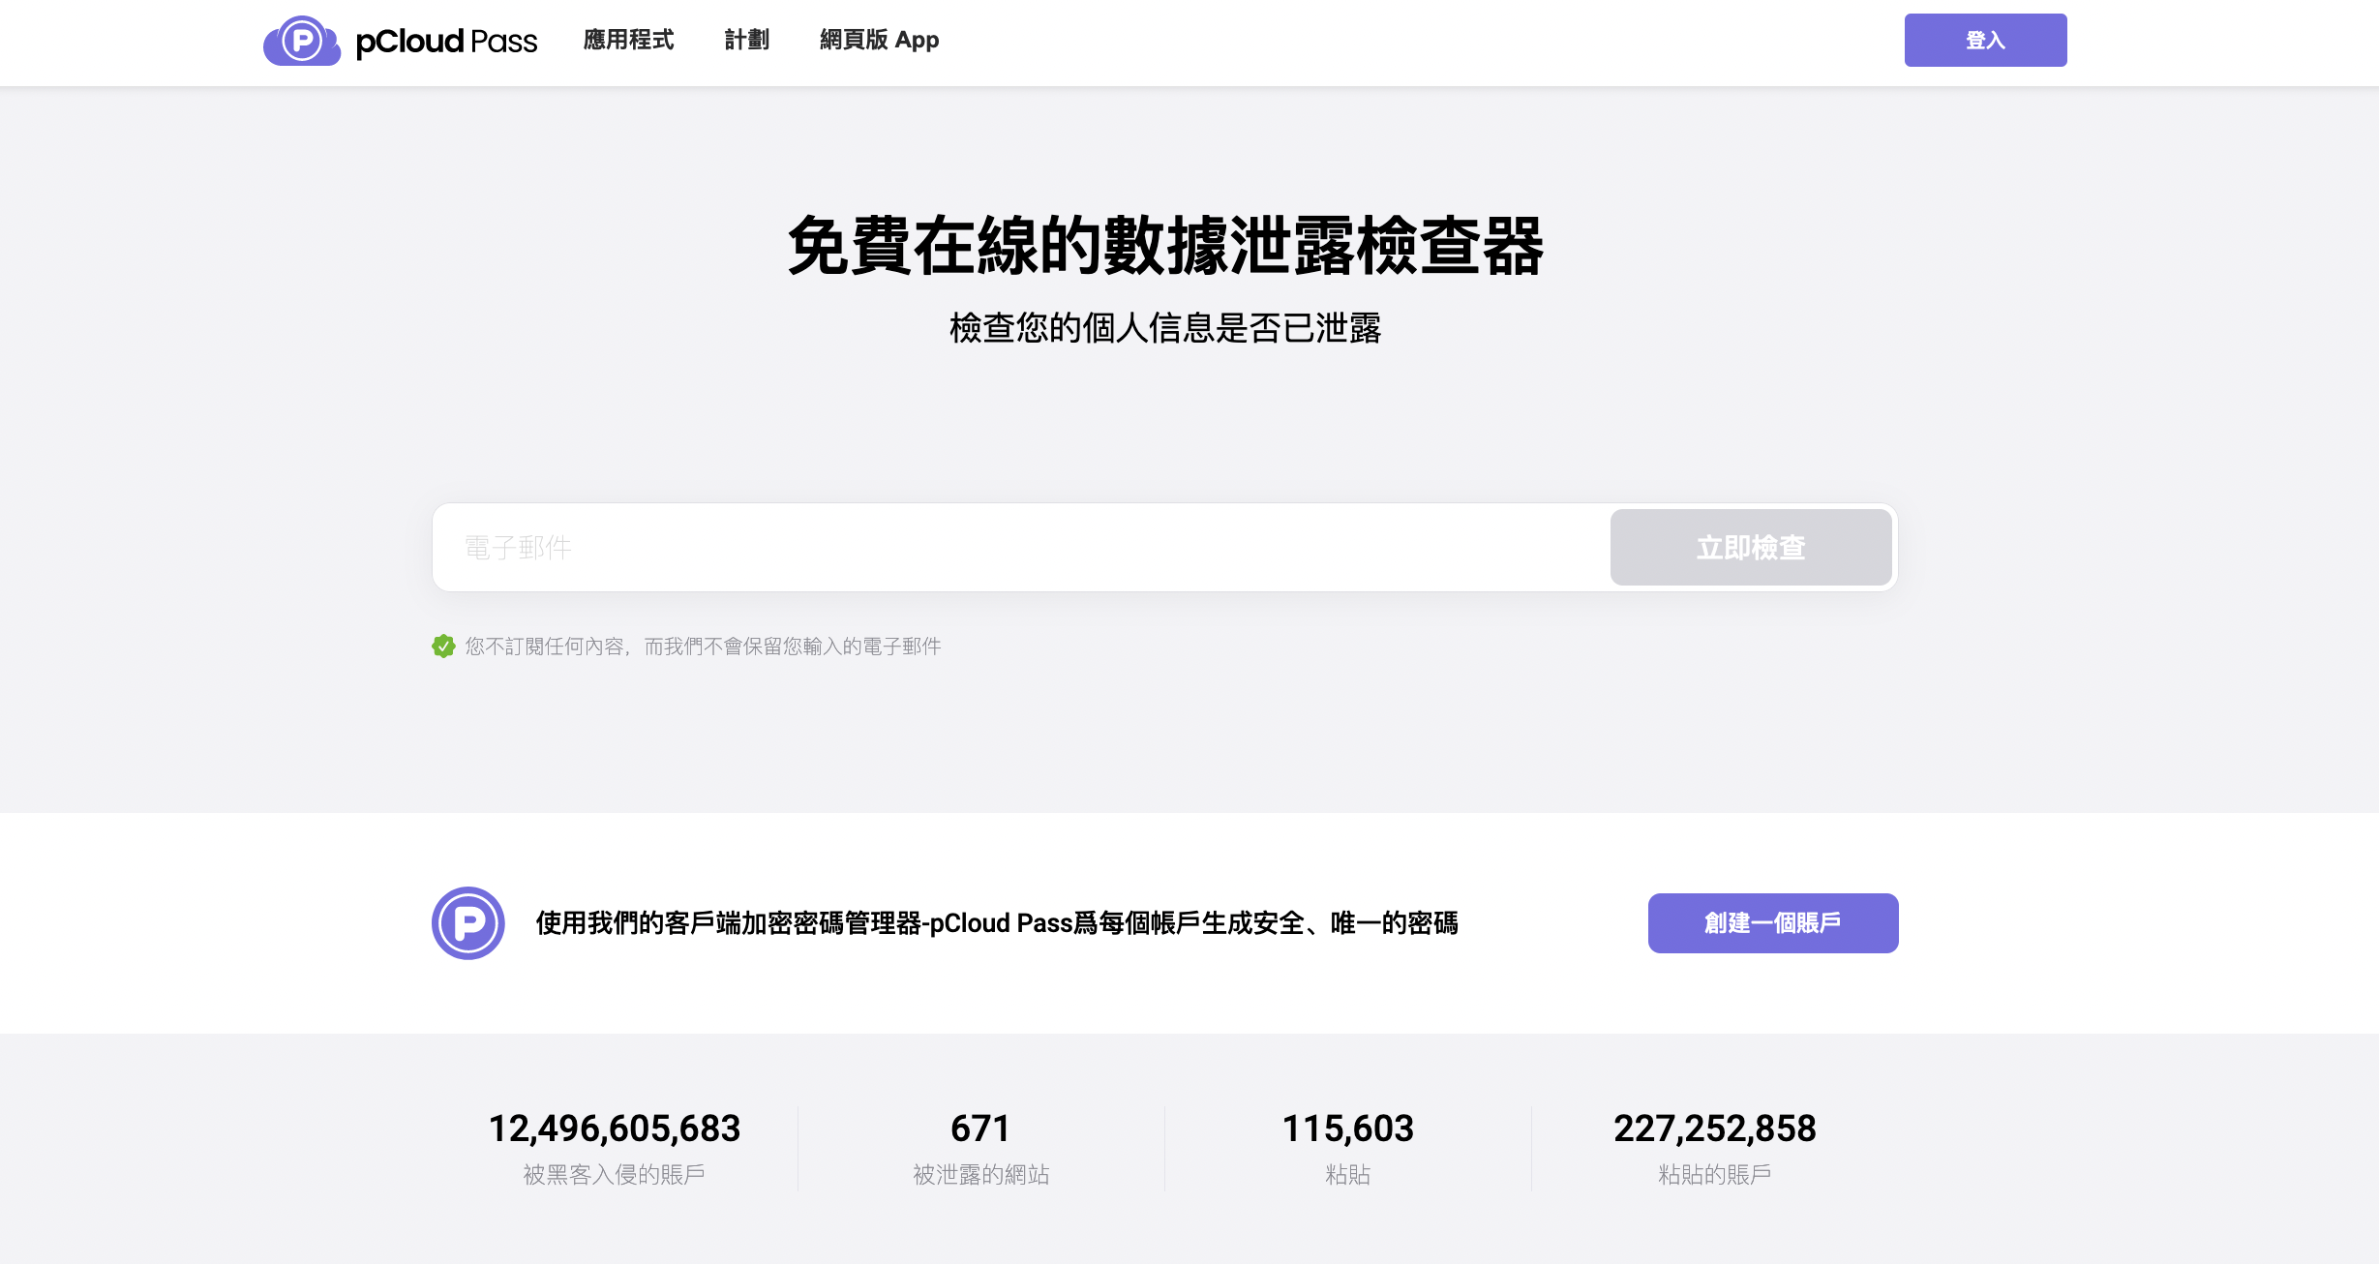Screen dimensions: 2379x1264
Task: Open the 計劃 menu item
Action: 747,40
